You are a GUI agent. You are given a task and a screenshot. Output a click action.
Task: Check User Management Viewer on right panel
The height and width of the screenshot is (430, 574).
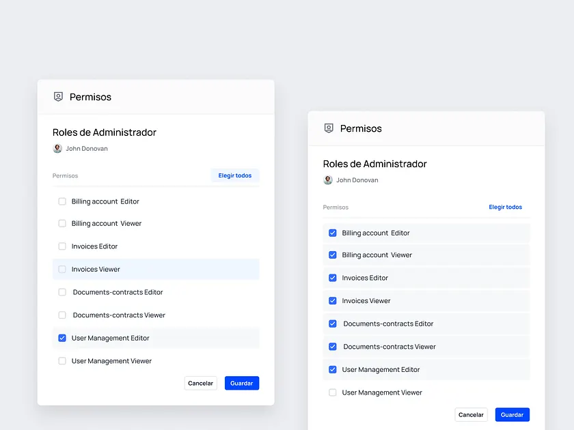[x=333, y=392]
